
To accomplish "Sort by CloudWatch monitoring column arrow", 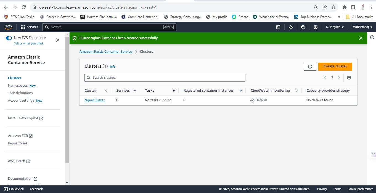I will click(x=296, y=91).
